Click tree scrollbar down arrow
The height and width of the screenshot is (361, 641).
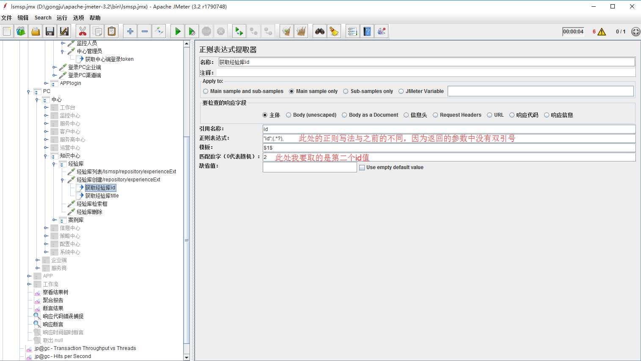click(x=187, y=358)
